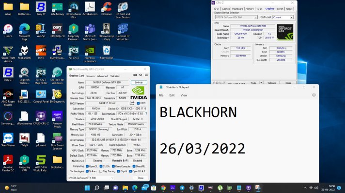Screen dimensions: 345x193
Task: Open Notepad settings gear
Action: (x=314, y=95)
